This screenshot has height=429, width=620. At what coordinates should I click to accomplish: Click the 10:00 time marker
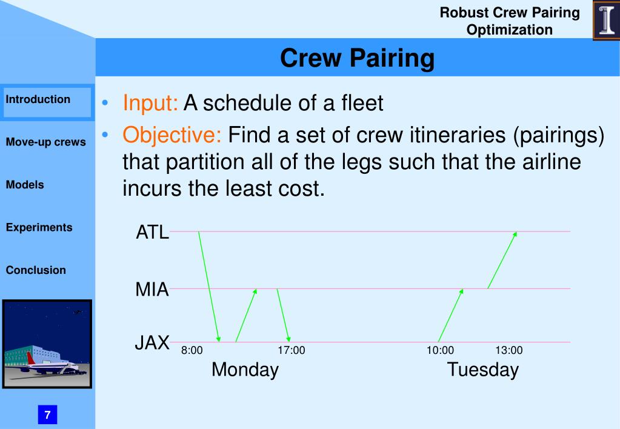point(440,350)
